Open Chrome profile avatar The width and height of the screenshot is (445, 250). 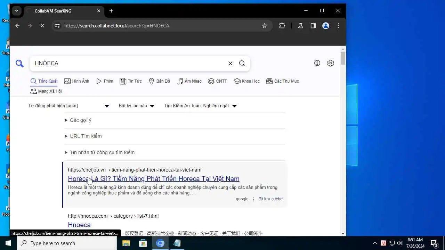point(326,26)
